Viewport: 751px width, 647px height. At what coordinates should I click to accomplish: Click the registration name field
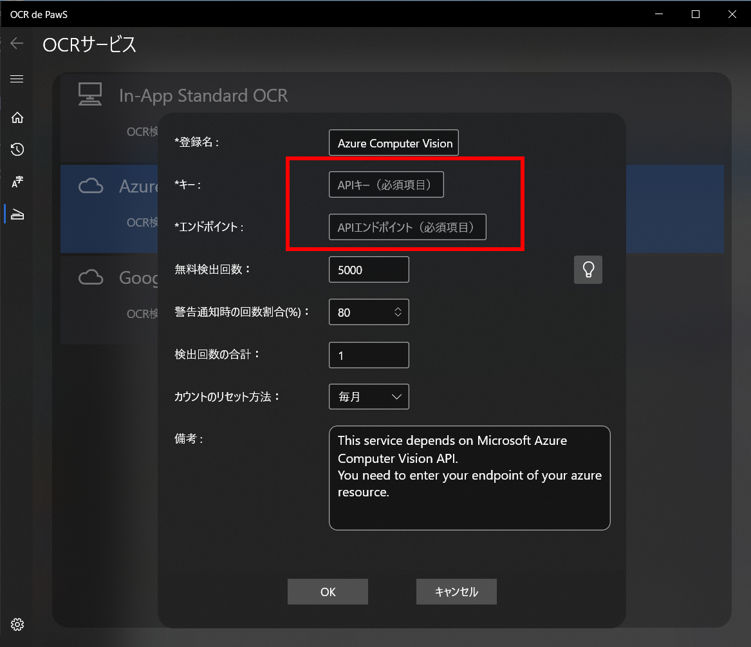click(393, 143)
